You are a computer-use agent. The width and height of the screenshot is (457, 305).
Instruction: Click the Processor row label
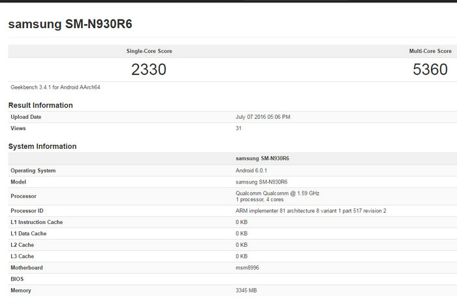[x=24, y=196]
